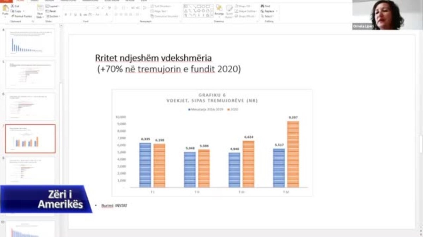This screenshot has width=423, height=237.
Task: Open the Layout dropdown in Slides group
Action: pos(52,6)
